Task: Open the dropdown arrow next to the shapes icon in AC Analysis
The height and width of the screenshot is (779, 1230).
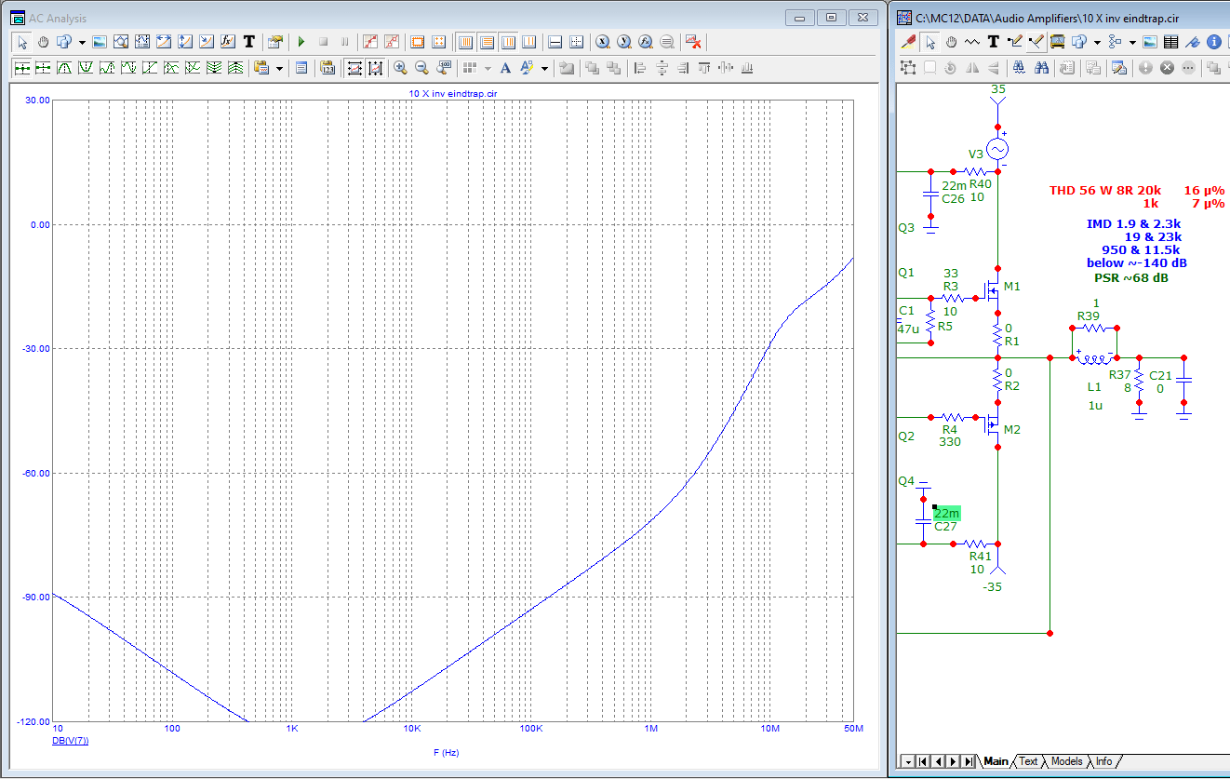Action: [82, 42]
